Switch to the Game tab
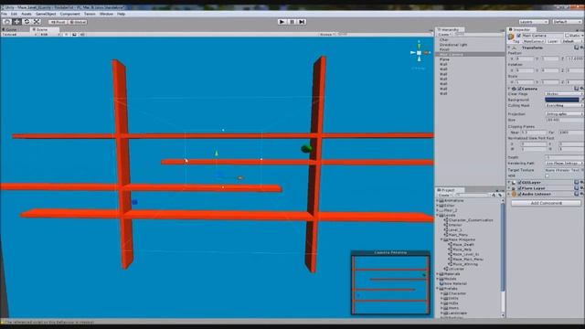 point(10,29)
